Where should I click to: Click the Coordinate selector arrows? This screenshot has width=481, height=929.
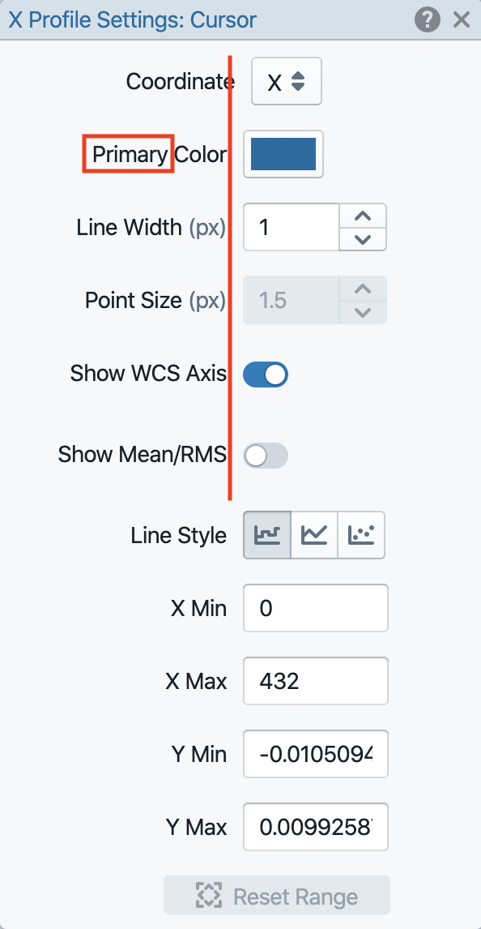click(x=300, y=81)
